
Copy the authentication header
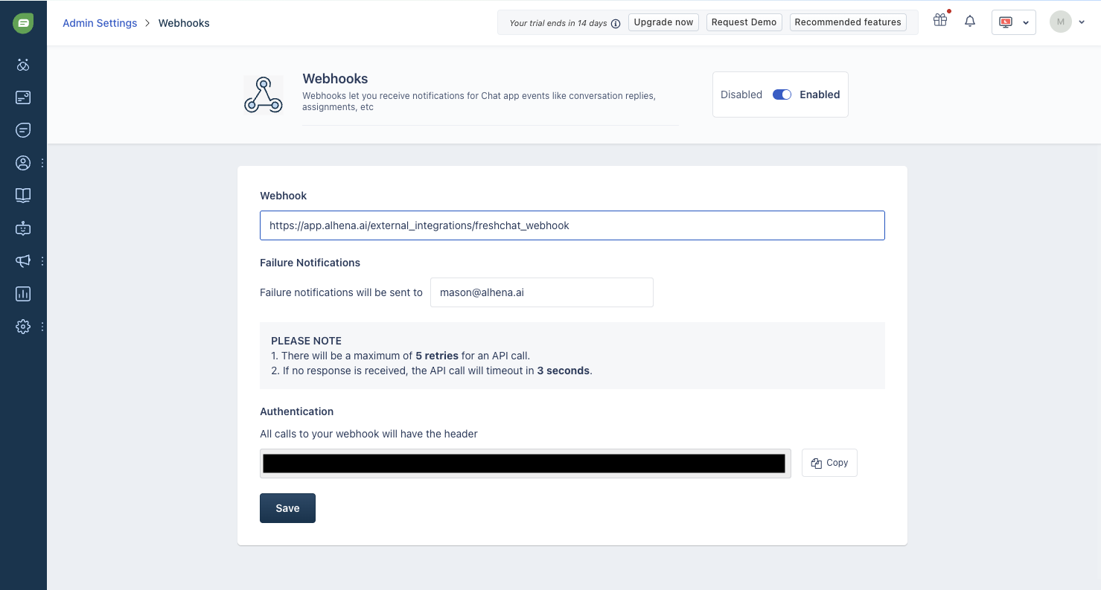click(x=829, y=463)
